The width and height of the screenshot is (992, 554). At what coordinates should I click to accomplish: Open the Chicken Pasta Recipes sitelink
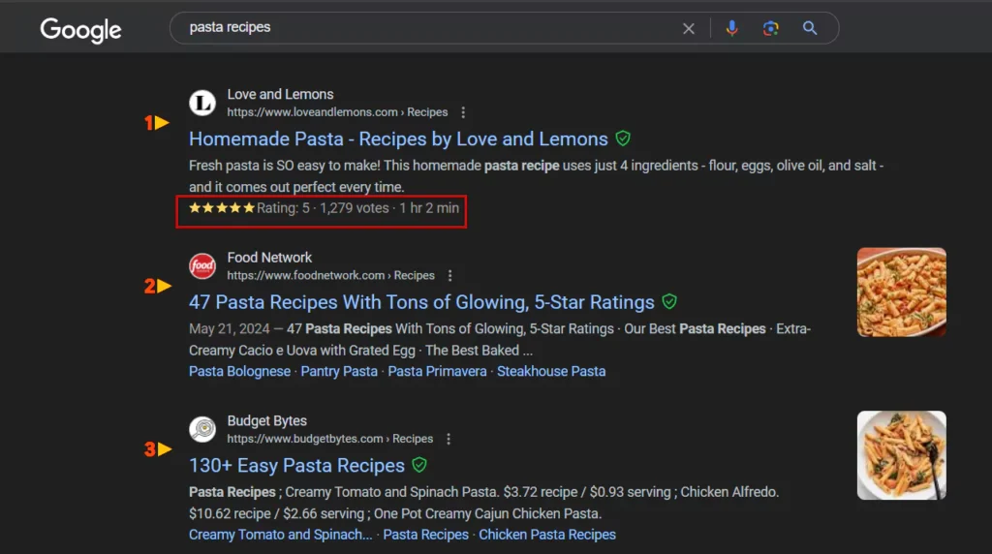tap(546, 535)
